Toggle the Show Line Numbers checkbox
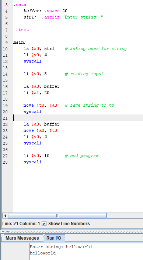This screenshot has height=260, width=143. (x=44, y=224)
